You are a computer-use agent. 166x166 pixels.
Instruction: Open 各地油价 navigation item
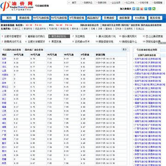click(109, 18)
